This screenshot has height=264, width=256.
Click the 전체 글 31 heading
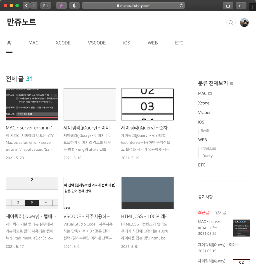click(x=19, y=79)
